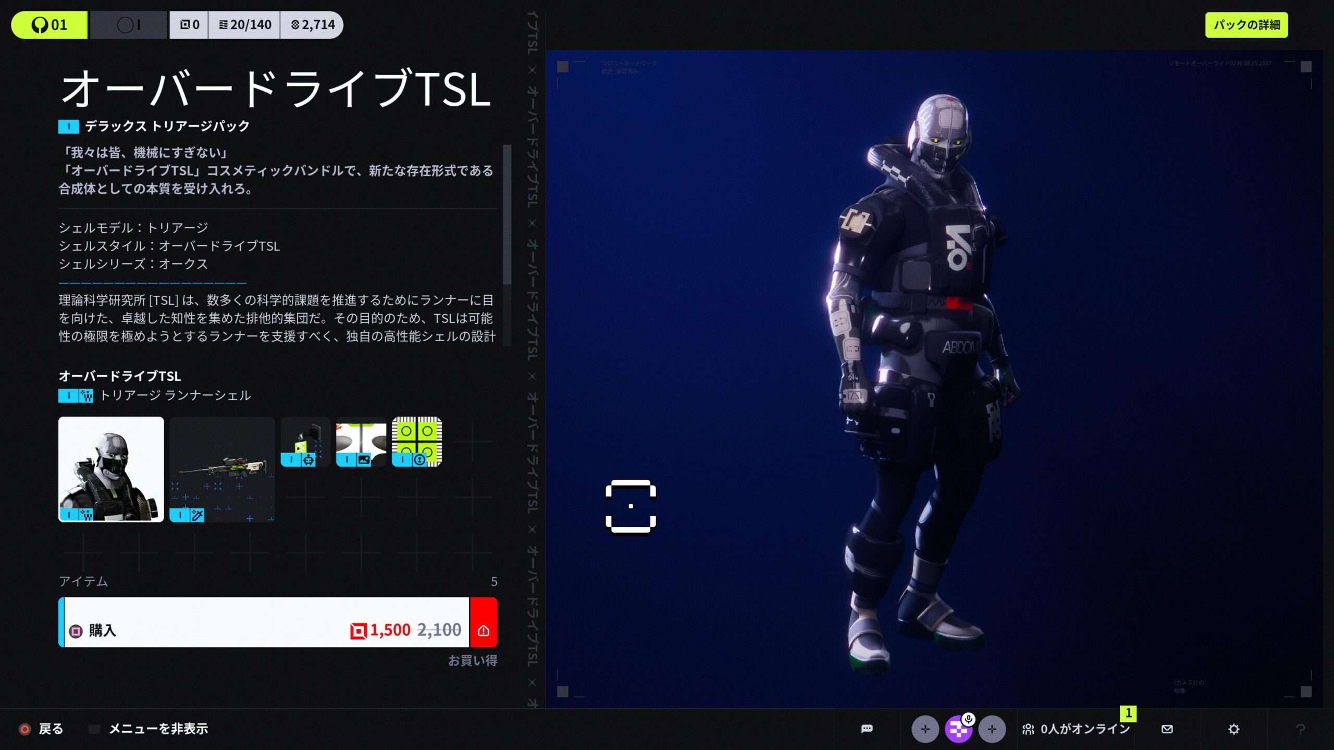This screenshot has width=1334, height=750.
Task: Select the sniper rifle weapon skin thumbnail
Action: [x=222, y=469]
